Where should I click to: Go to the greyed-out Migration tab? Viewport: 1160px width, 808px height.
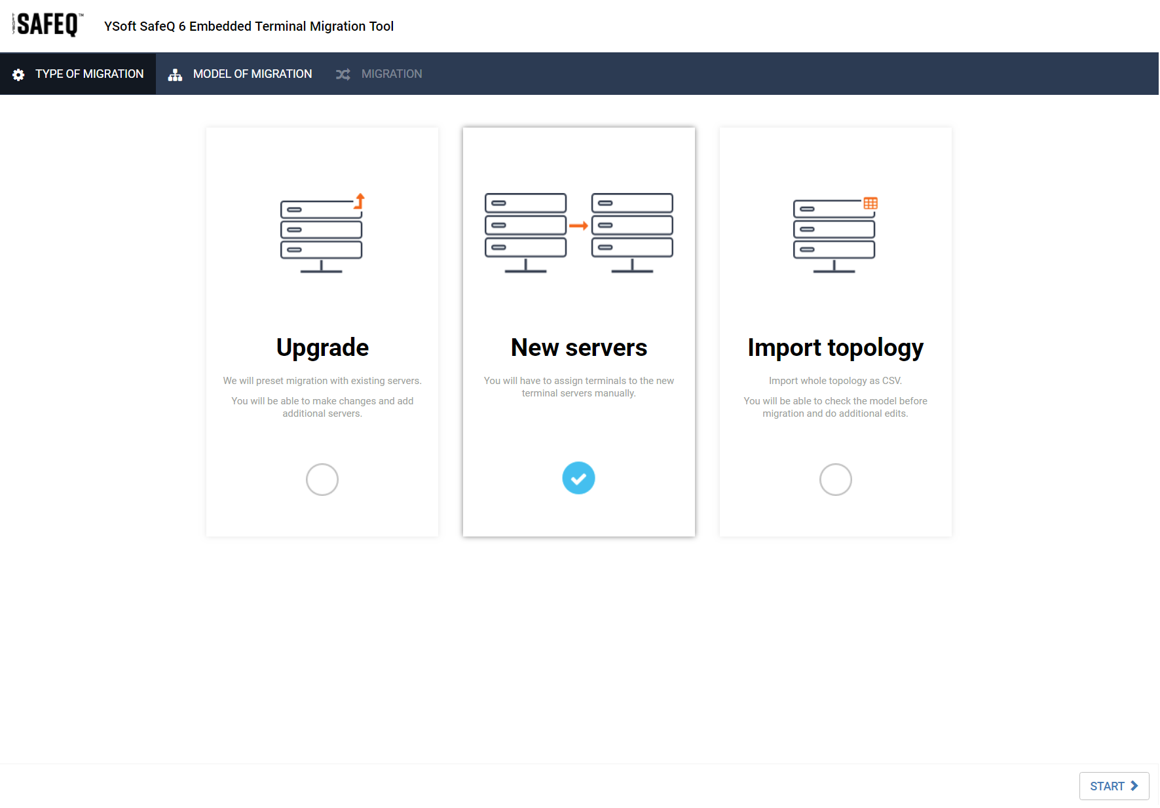[x=391, y=74]
